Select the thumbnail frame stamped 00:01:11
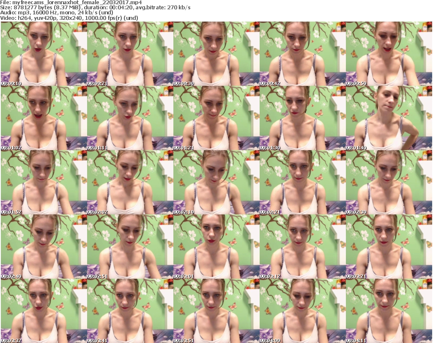433x343 pixels. point(130,118)
